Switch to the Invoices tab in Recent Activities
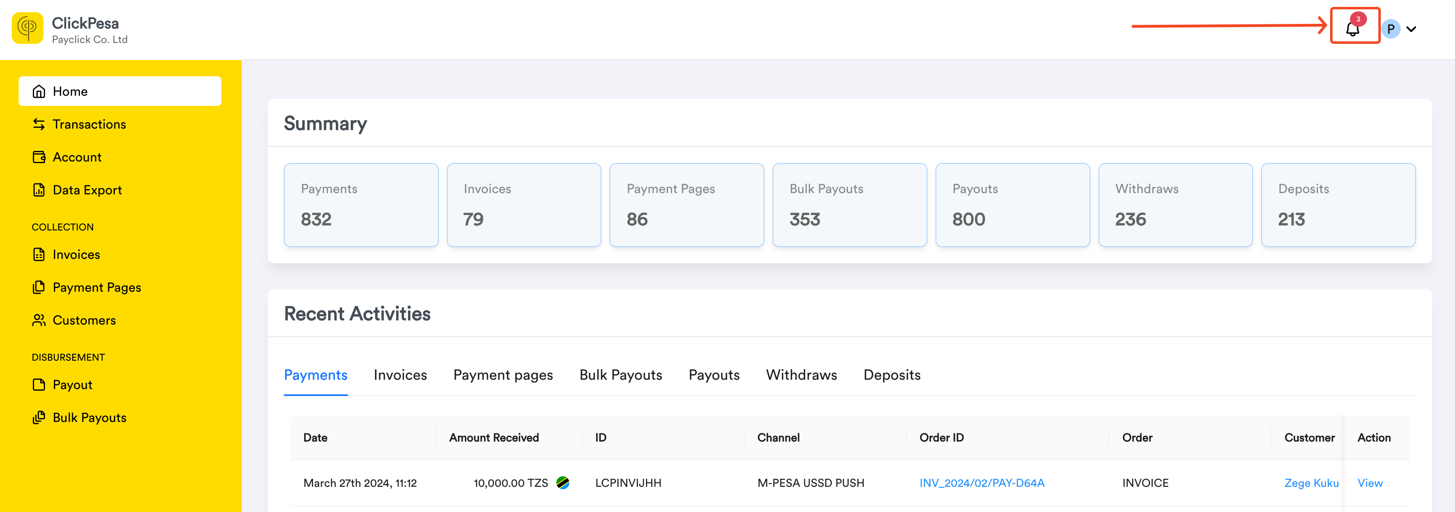The width and height of the screenshot is (1455, 512). 400,375
